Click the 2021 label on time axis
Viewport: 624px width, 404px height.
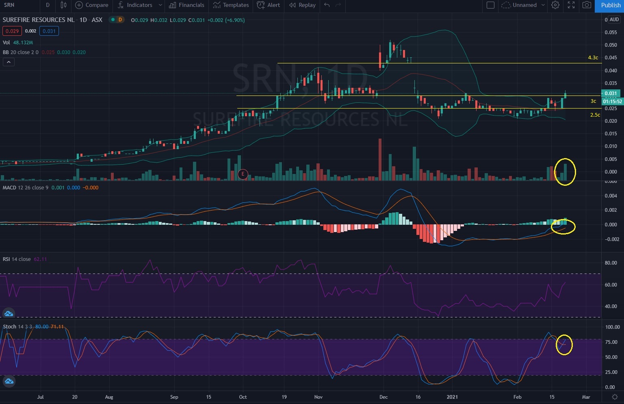click(452, 397)
